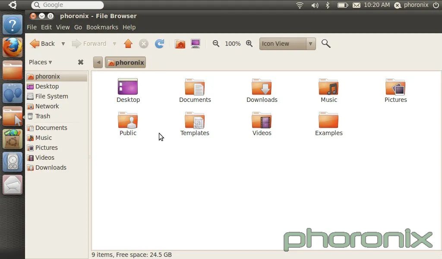Reset zoom by clicking 100%
Screen dimensions: 442x259
click(x=233, y=44)
